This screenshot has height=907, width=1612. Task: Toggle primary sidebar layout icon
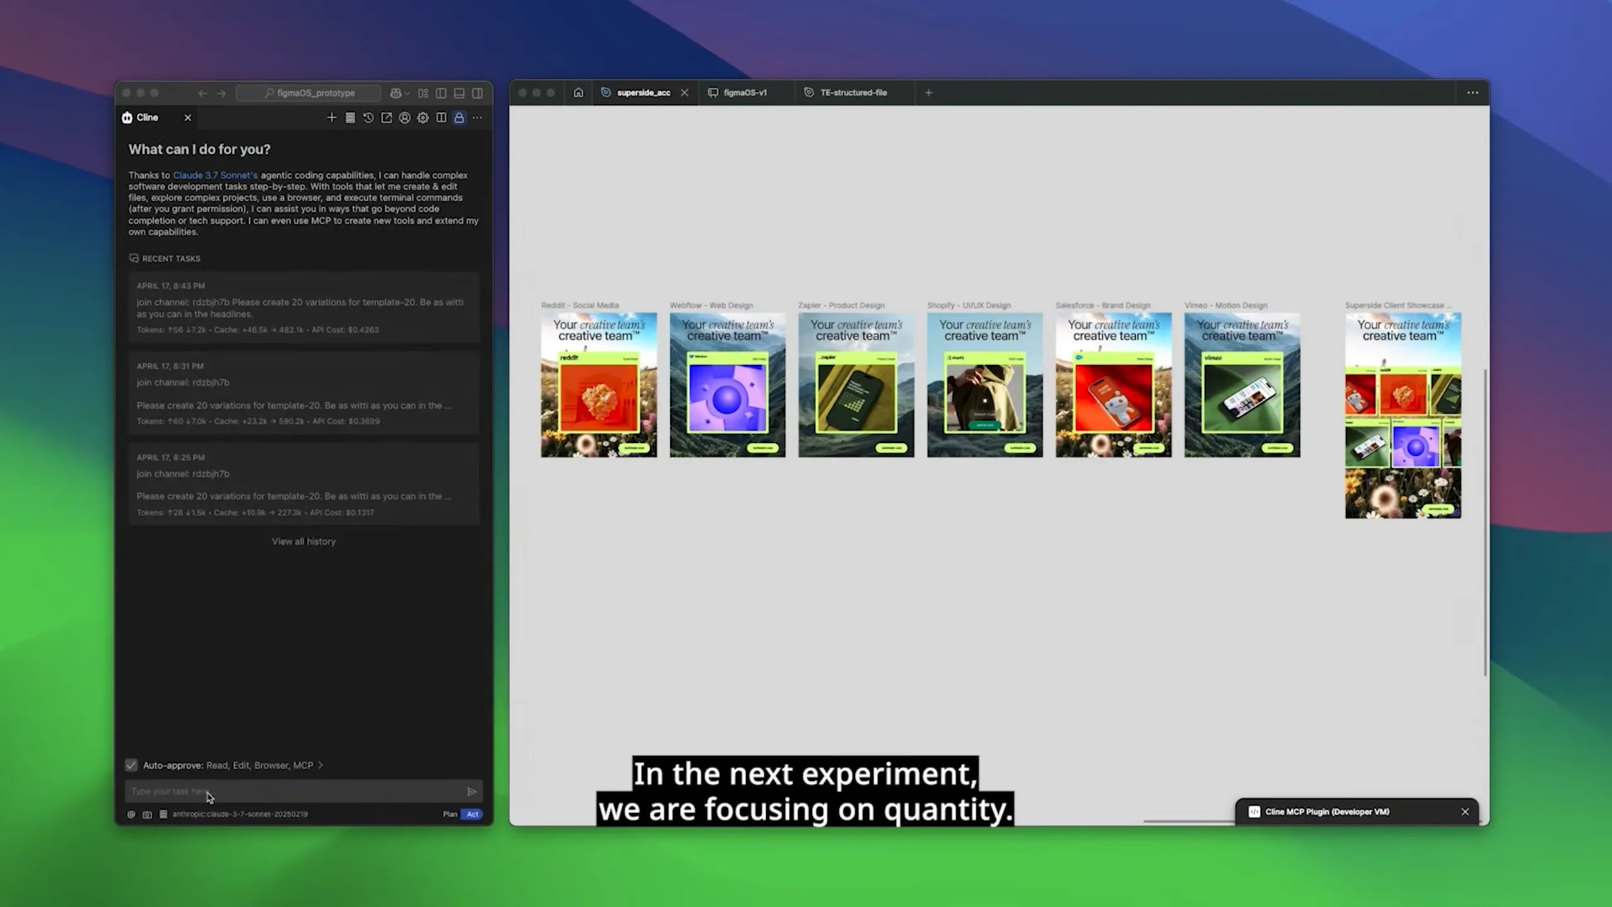point(441,93)
